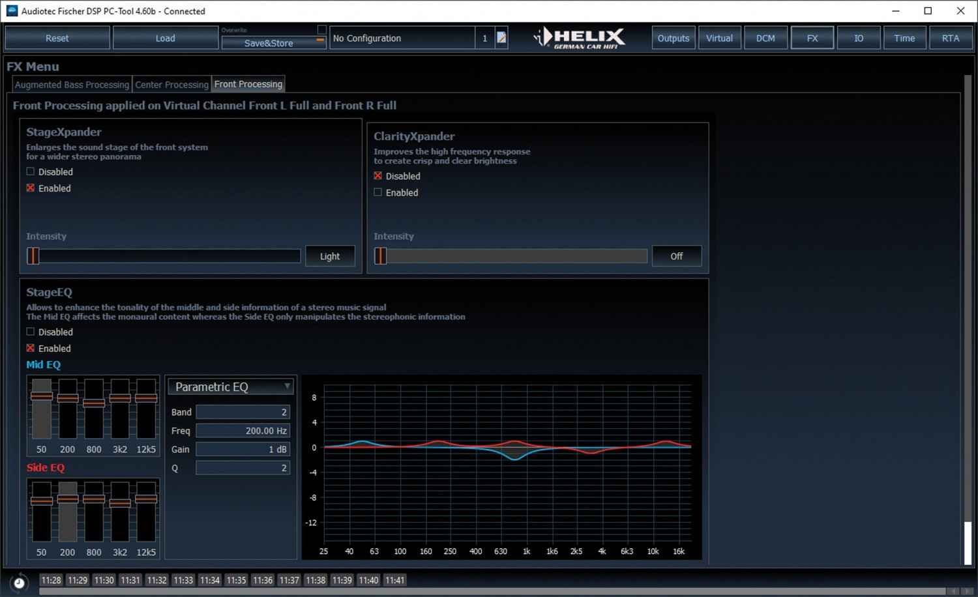Click the history clock icon

19,583
